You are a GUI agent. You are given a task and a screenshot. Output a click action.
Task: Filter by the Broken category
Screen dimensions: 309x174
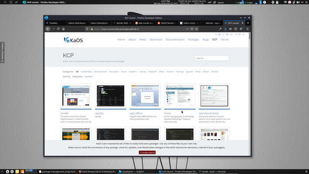coord(215,72)
